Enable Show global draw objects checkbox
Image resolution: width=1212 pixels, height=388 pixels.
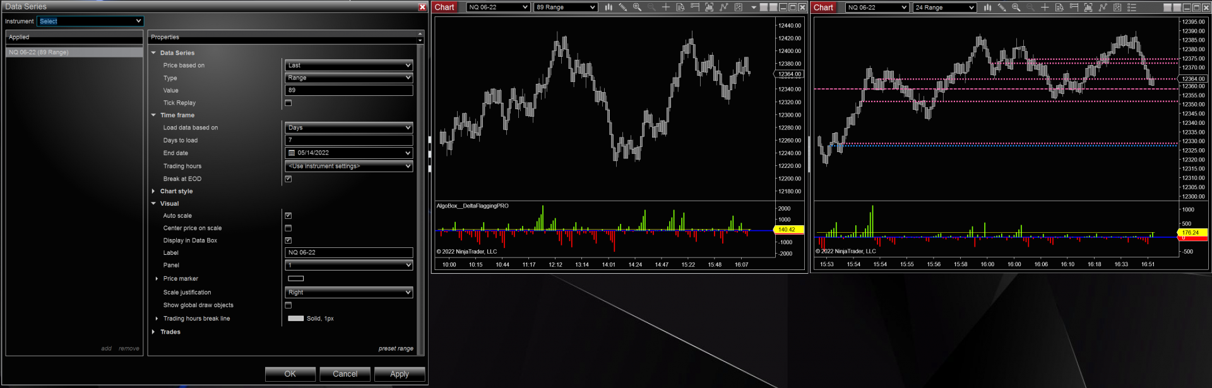point(288,305)
